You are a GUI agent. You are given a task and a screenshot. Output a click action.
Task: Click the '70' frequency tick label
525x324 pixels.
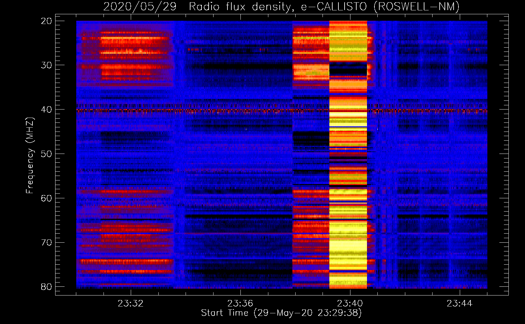coord(46,242)
